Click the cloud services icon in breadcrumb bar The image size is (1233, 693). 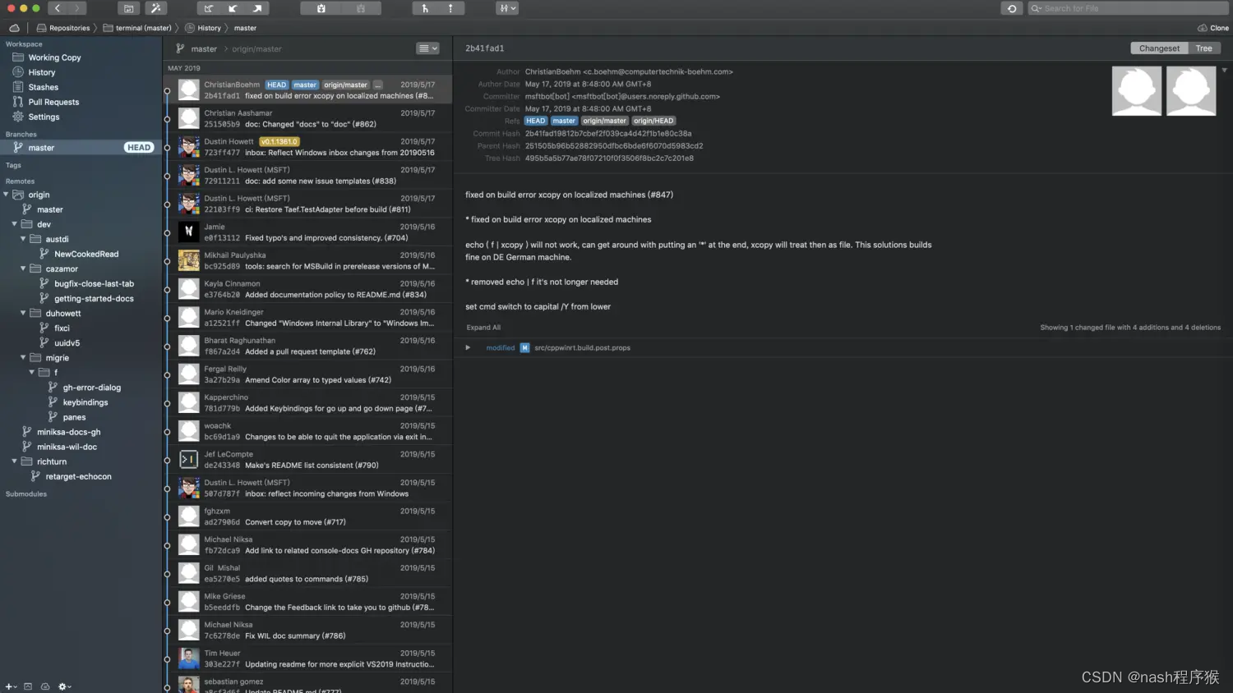pos(14,28)
